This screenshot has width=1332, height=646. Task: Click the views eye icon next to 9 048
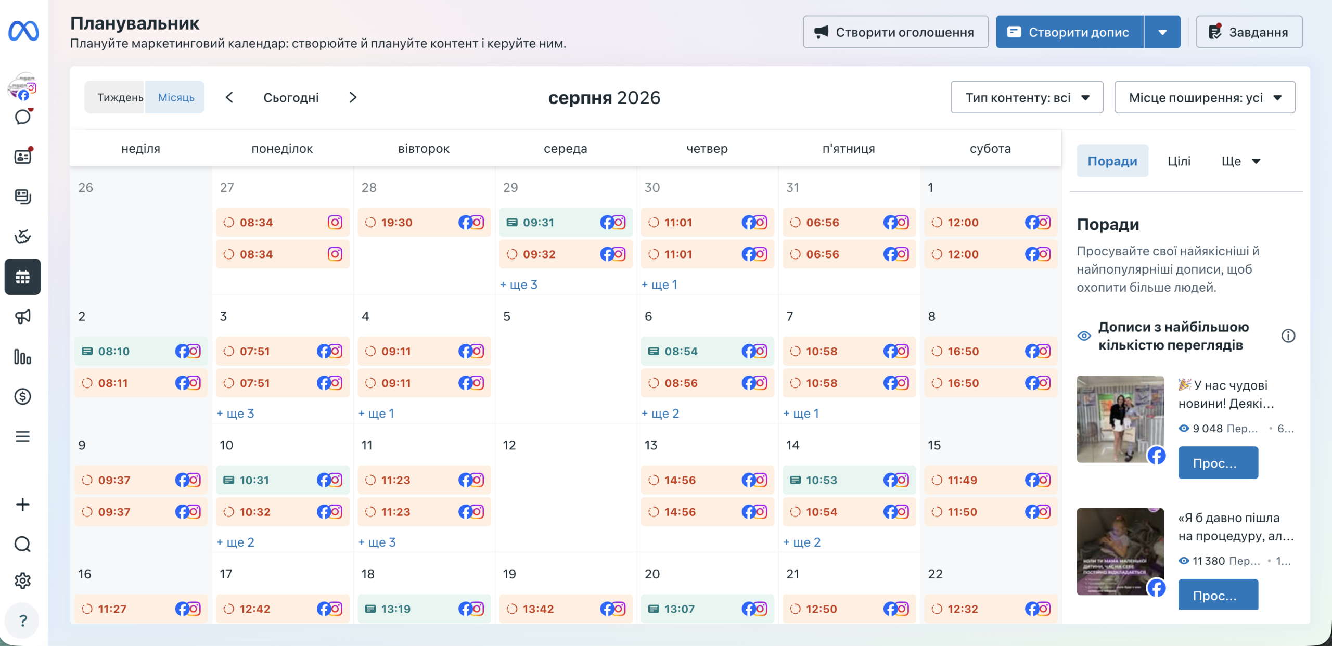[1184, 429]
